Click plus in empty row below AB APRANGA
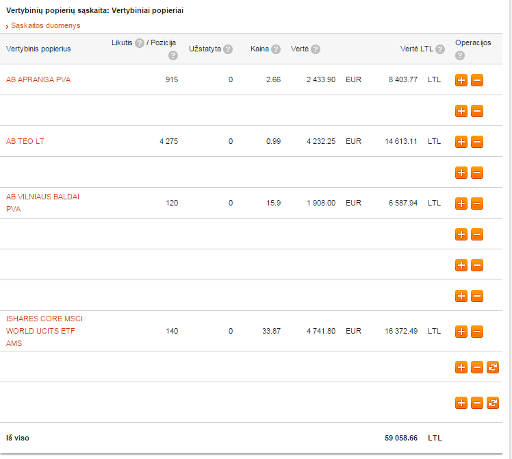This screenshot has width=512, height=459. click(x=461, y=111)
